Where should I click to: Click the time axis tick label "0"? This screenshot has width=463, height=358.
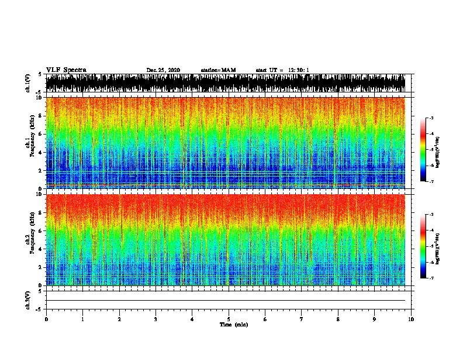pos(46,319)
